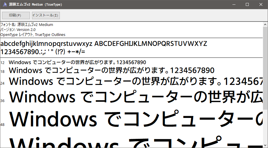Viewport: 268px width, 148px height.
Task: Click the '48' size label
Action: click(2, 125)
